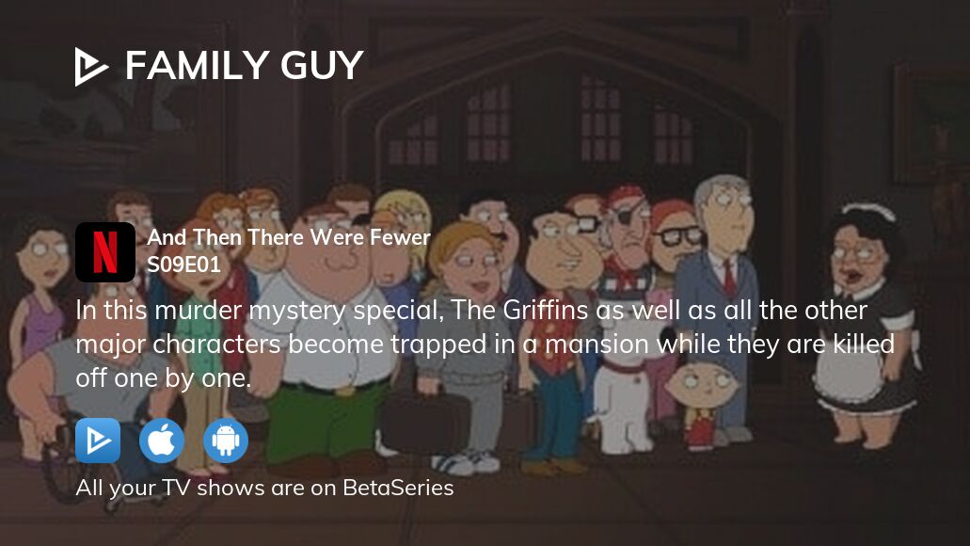Click the FAMILY GUY show title
The height and width of the screenshot is (546, 970).
pyautogui.click(x=245, y=66)
